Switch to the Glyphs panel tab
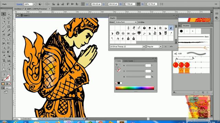220x123 pixels. click(112, 18)
